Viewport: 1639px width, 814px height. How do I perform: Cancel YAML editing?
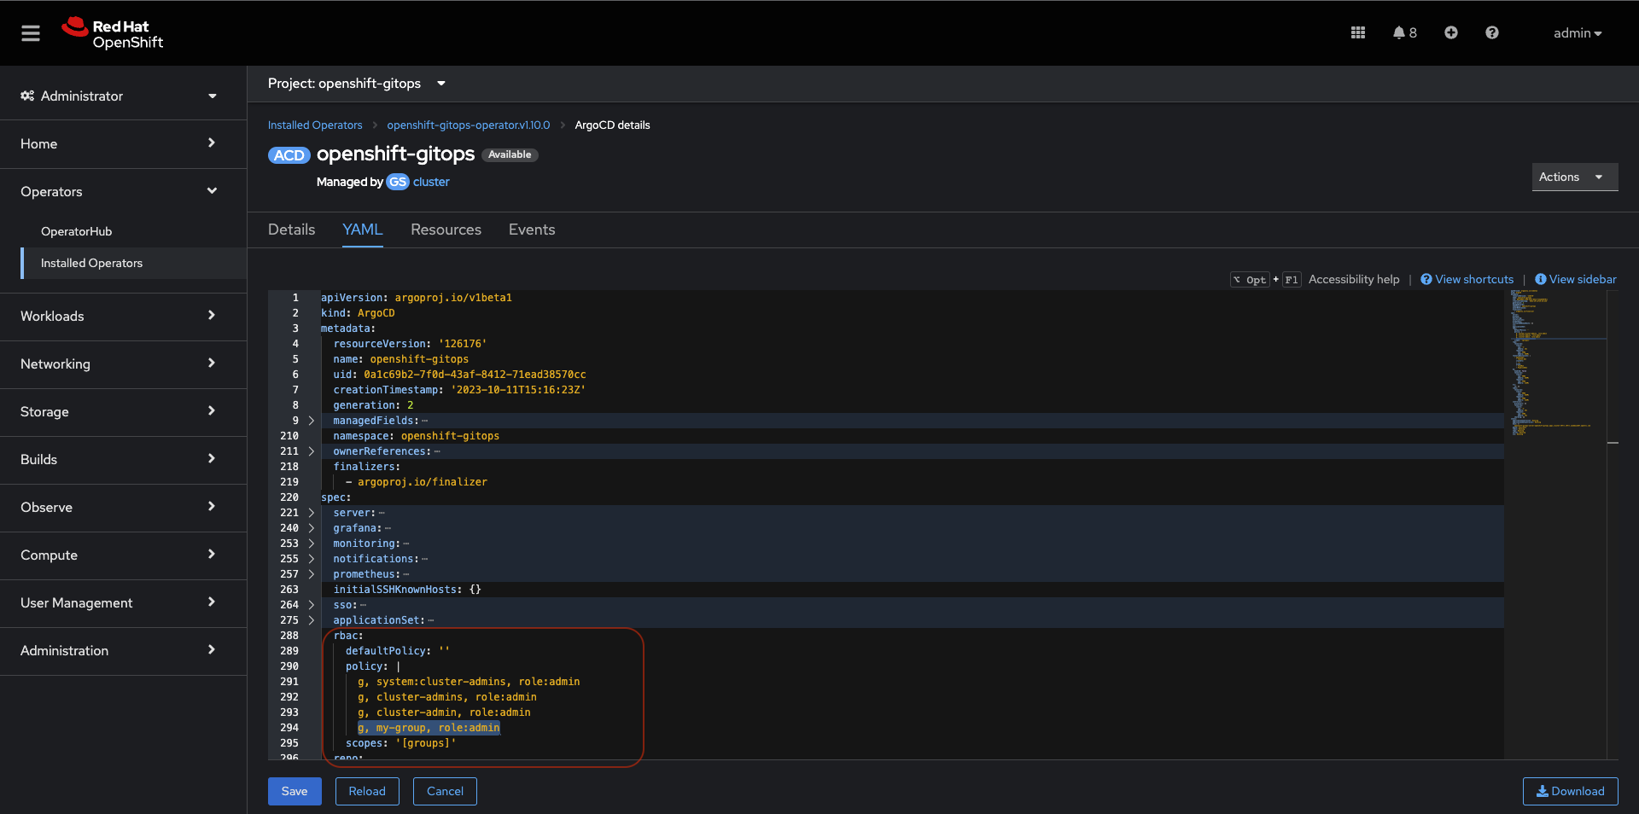(x=445, y=791)
